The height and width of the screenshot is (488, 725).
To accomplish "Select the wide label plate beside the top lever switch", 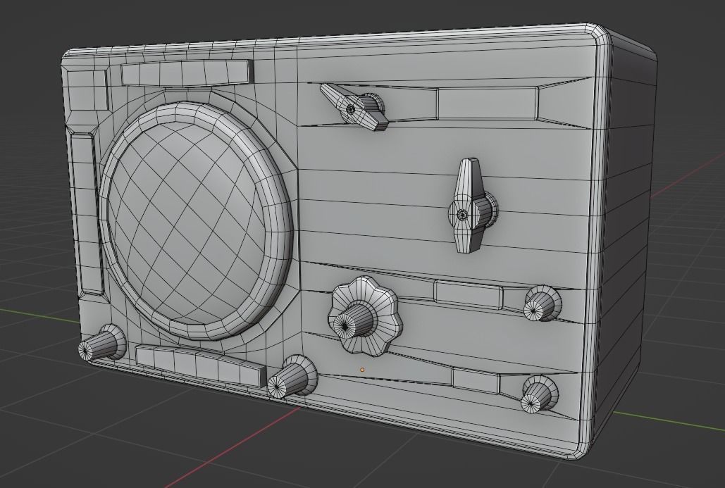I will pos(488,103).
